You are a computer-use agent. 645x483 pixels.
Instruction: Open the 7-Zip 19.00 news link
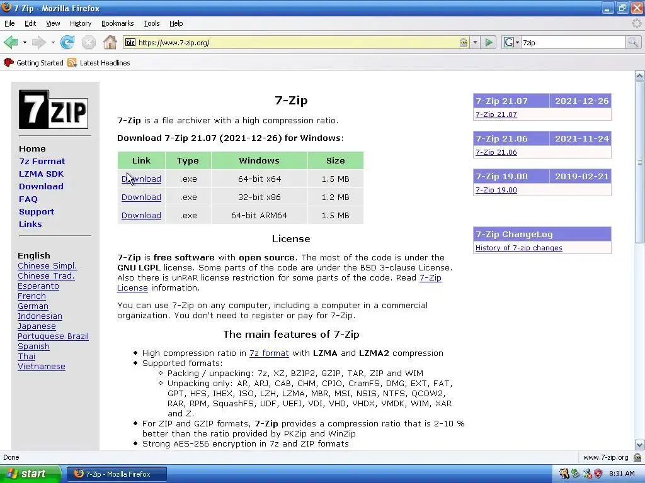point(496,190)
